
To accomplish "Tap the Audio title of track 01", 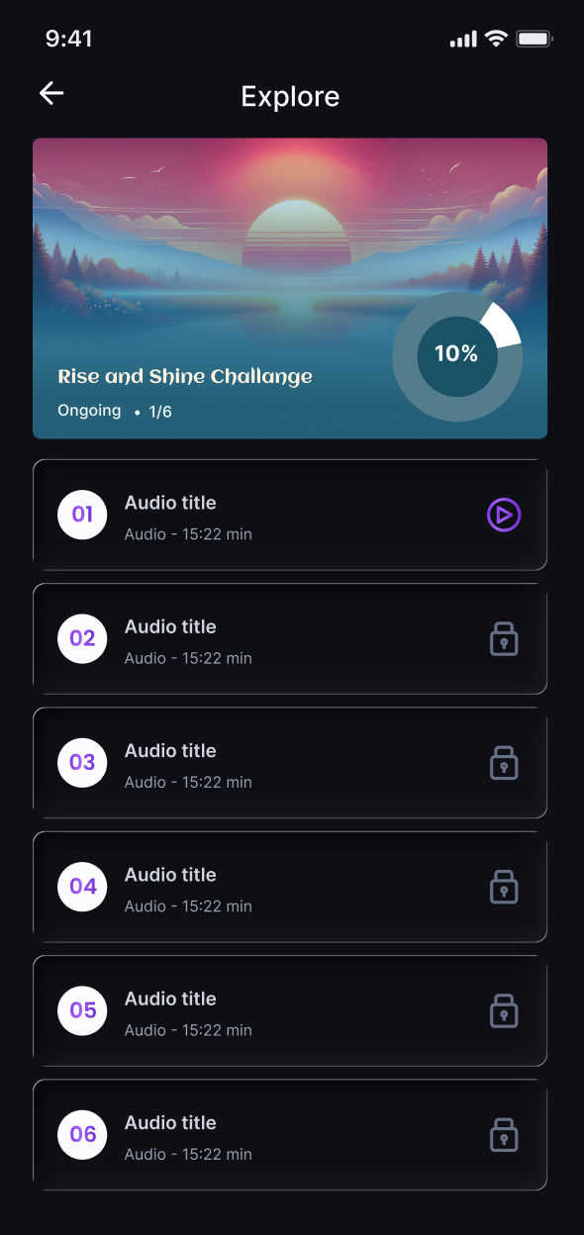I will click(x=169, y=503).
